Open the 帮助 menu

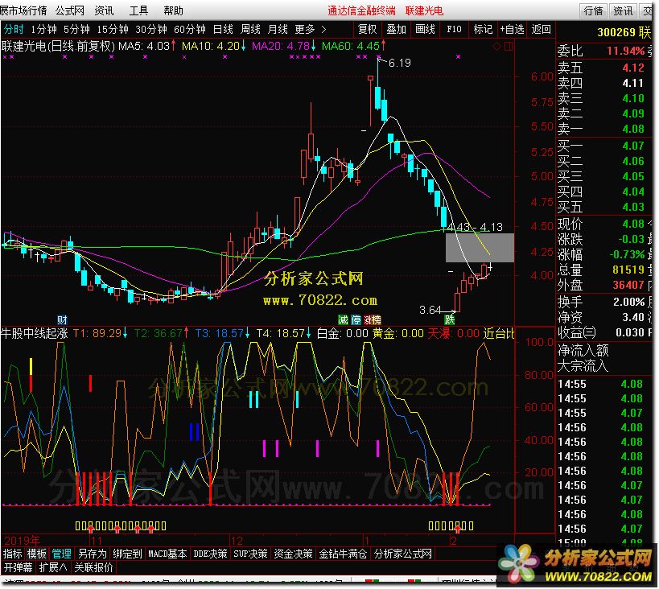tap(173, 10)
